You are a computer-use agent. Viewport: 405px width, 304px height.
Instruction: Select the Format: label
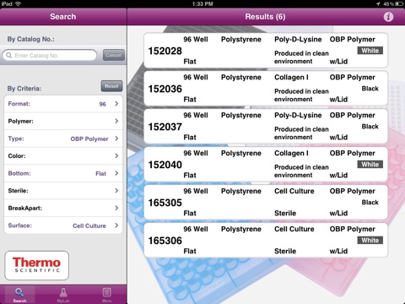(19, 104)
